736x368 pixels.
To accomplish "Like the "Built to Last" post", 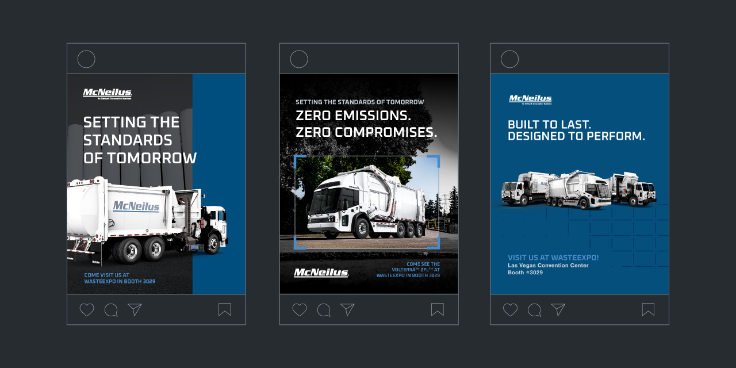I will [x=509, y=309].
